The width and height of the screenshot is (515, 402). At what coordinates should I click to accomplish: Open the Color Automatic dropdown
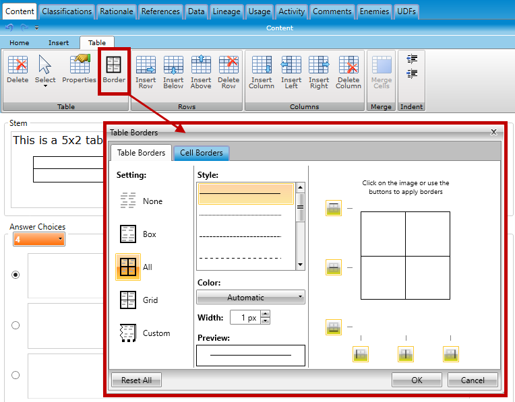point(251,297)
